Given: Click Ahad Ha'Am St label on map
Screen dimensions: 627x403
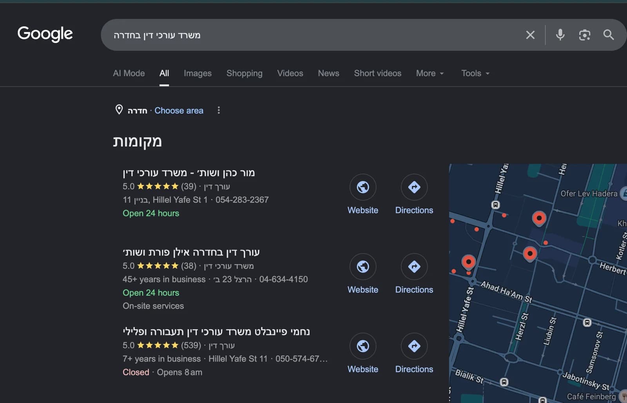Looking at the screenshot, I should point(506,292).
